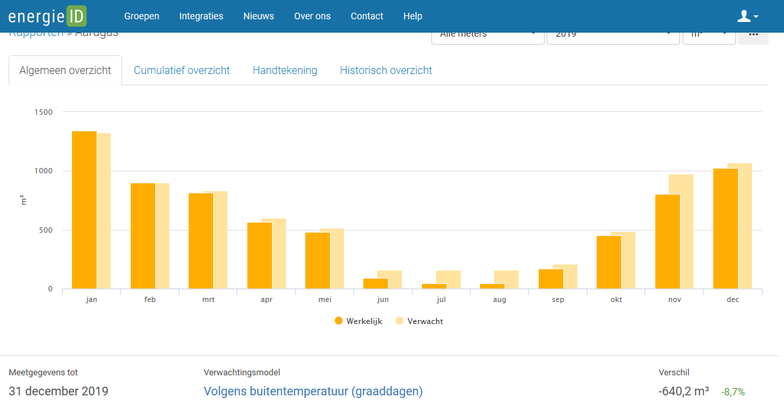This screenshot has width=784, height=404.
Task: Click the '1500' y-axis label
Action: (x=43, y=112)
